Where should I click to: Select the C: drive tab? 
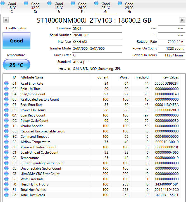[x=12, y=7]
